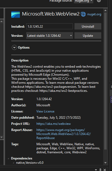Open the https://aka.ms/webview project URL
Image resolution: width=112 pixels, height=171 pixels.
(x=54, y=124)
